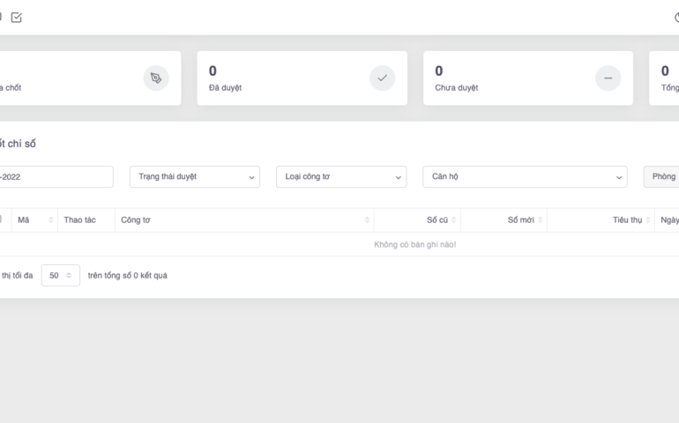Screen dimensions: 679x423
Task: Sort by Số cũ column arrows
Action: [x=453, y=220]
